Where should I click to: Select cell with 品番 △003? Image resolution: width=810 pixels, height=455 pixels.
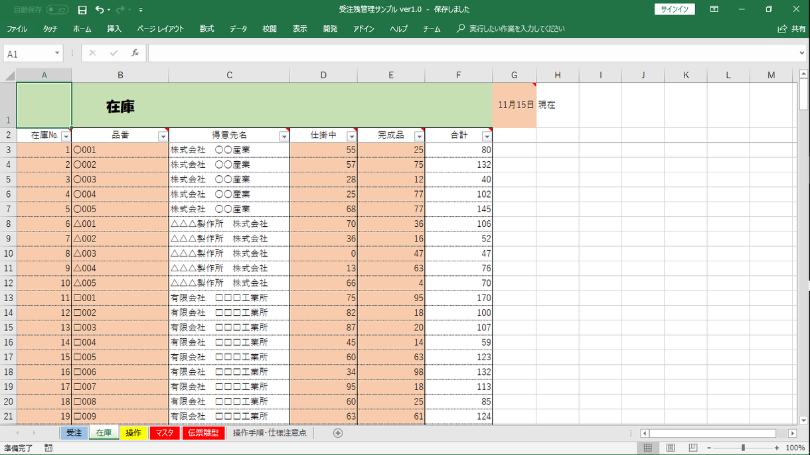click(120, 253)
